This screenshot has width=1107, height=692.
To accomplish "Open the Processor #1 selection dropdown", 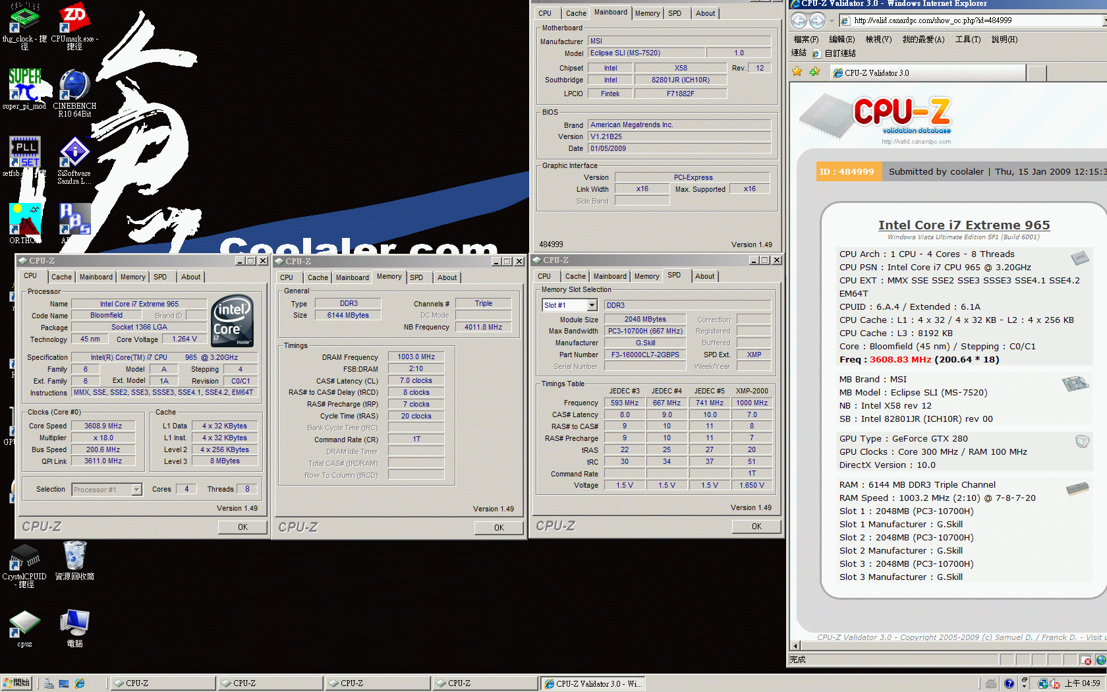I will click(136, 490).
